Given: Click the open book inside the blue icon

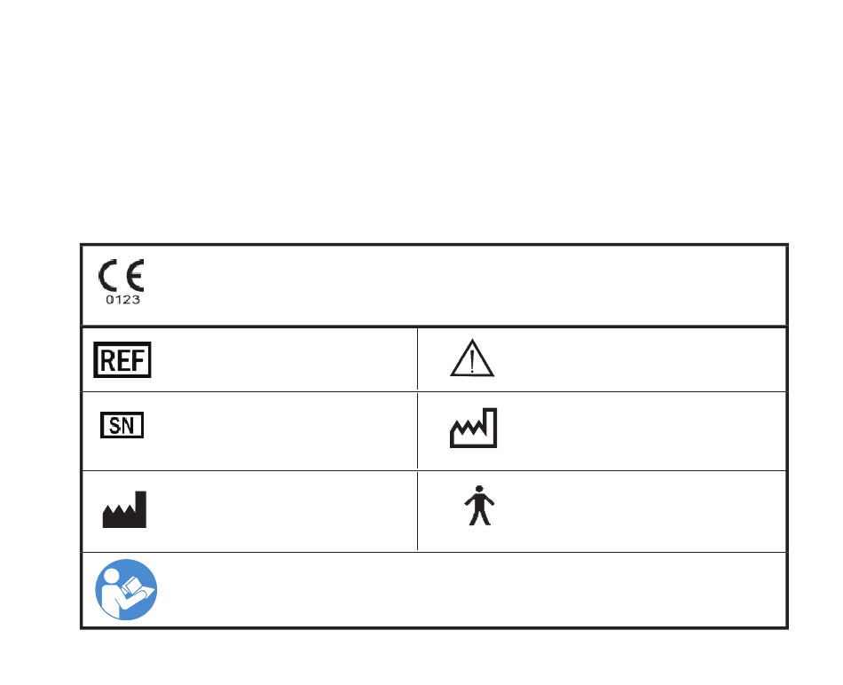Looking at the screenshot, I should pos(133,587).
